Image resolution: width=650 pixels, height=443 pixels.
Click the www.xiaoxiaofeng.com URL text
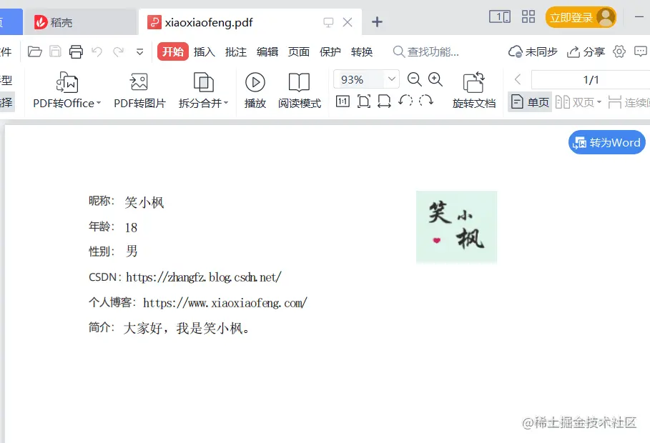225,303
